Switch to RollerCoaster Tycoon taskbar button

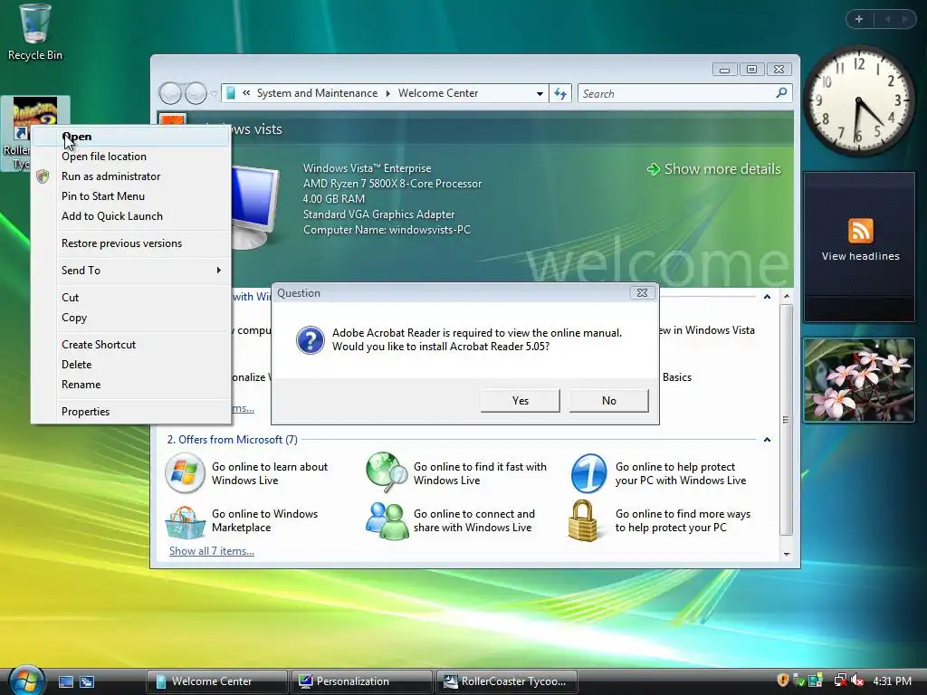[507, 681]
